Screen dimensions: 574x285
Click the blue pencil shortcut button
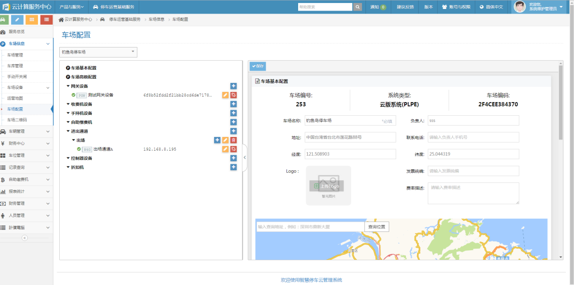click(17, 20)
